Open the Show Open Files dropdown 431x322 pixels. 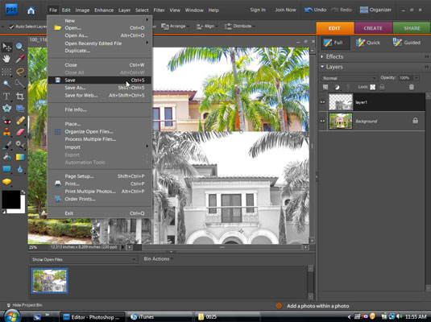click(x=84, y=259)
